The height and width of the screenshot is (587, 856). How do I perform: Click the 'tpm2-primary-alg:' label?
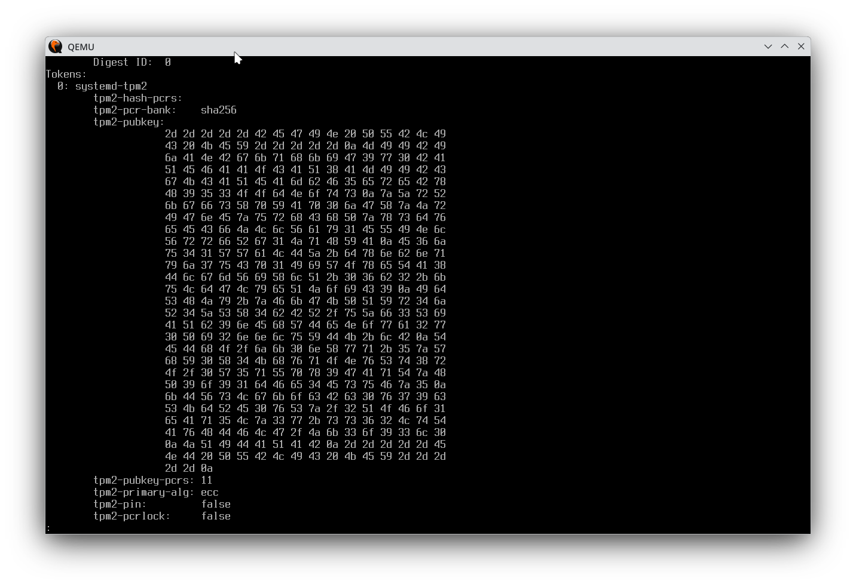(144, 492)
